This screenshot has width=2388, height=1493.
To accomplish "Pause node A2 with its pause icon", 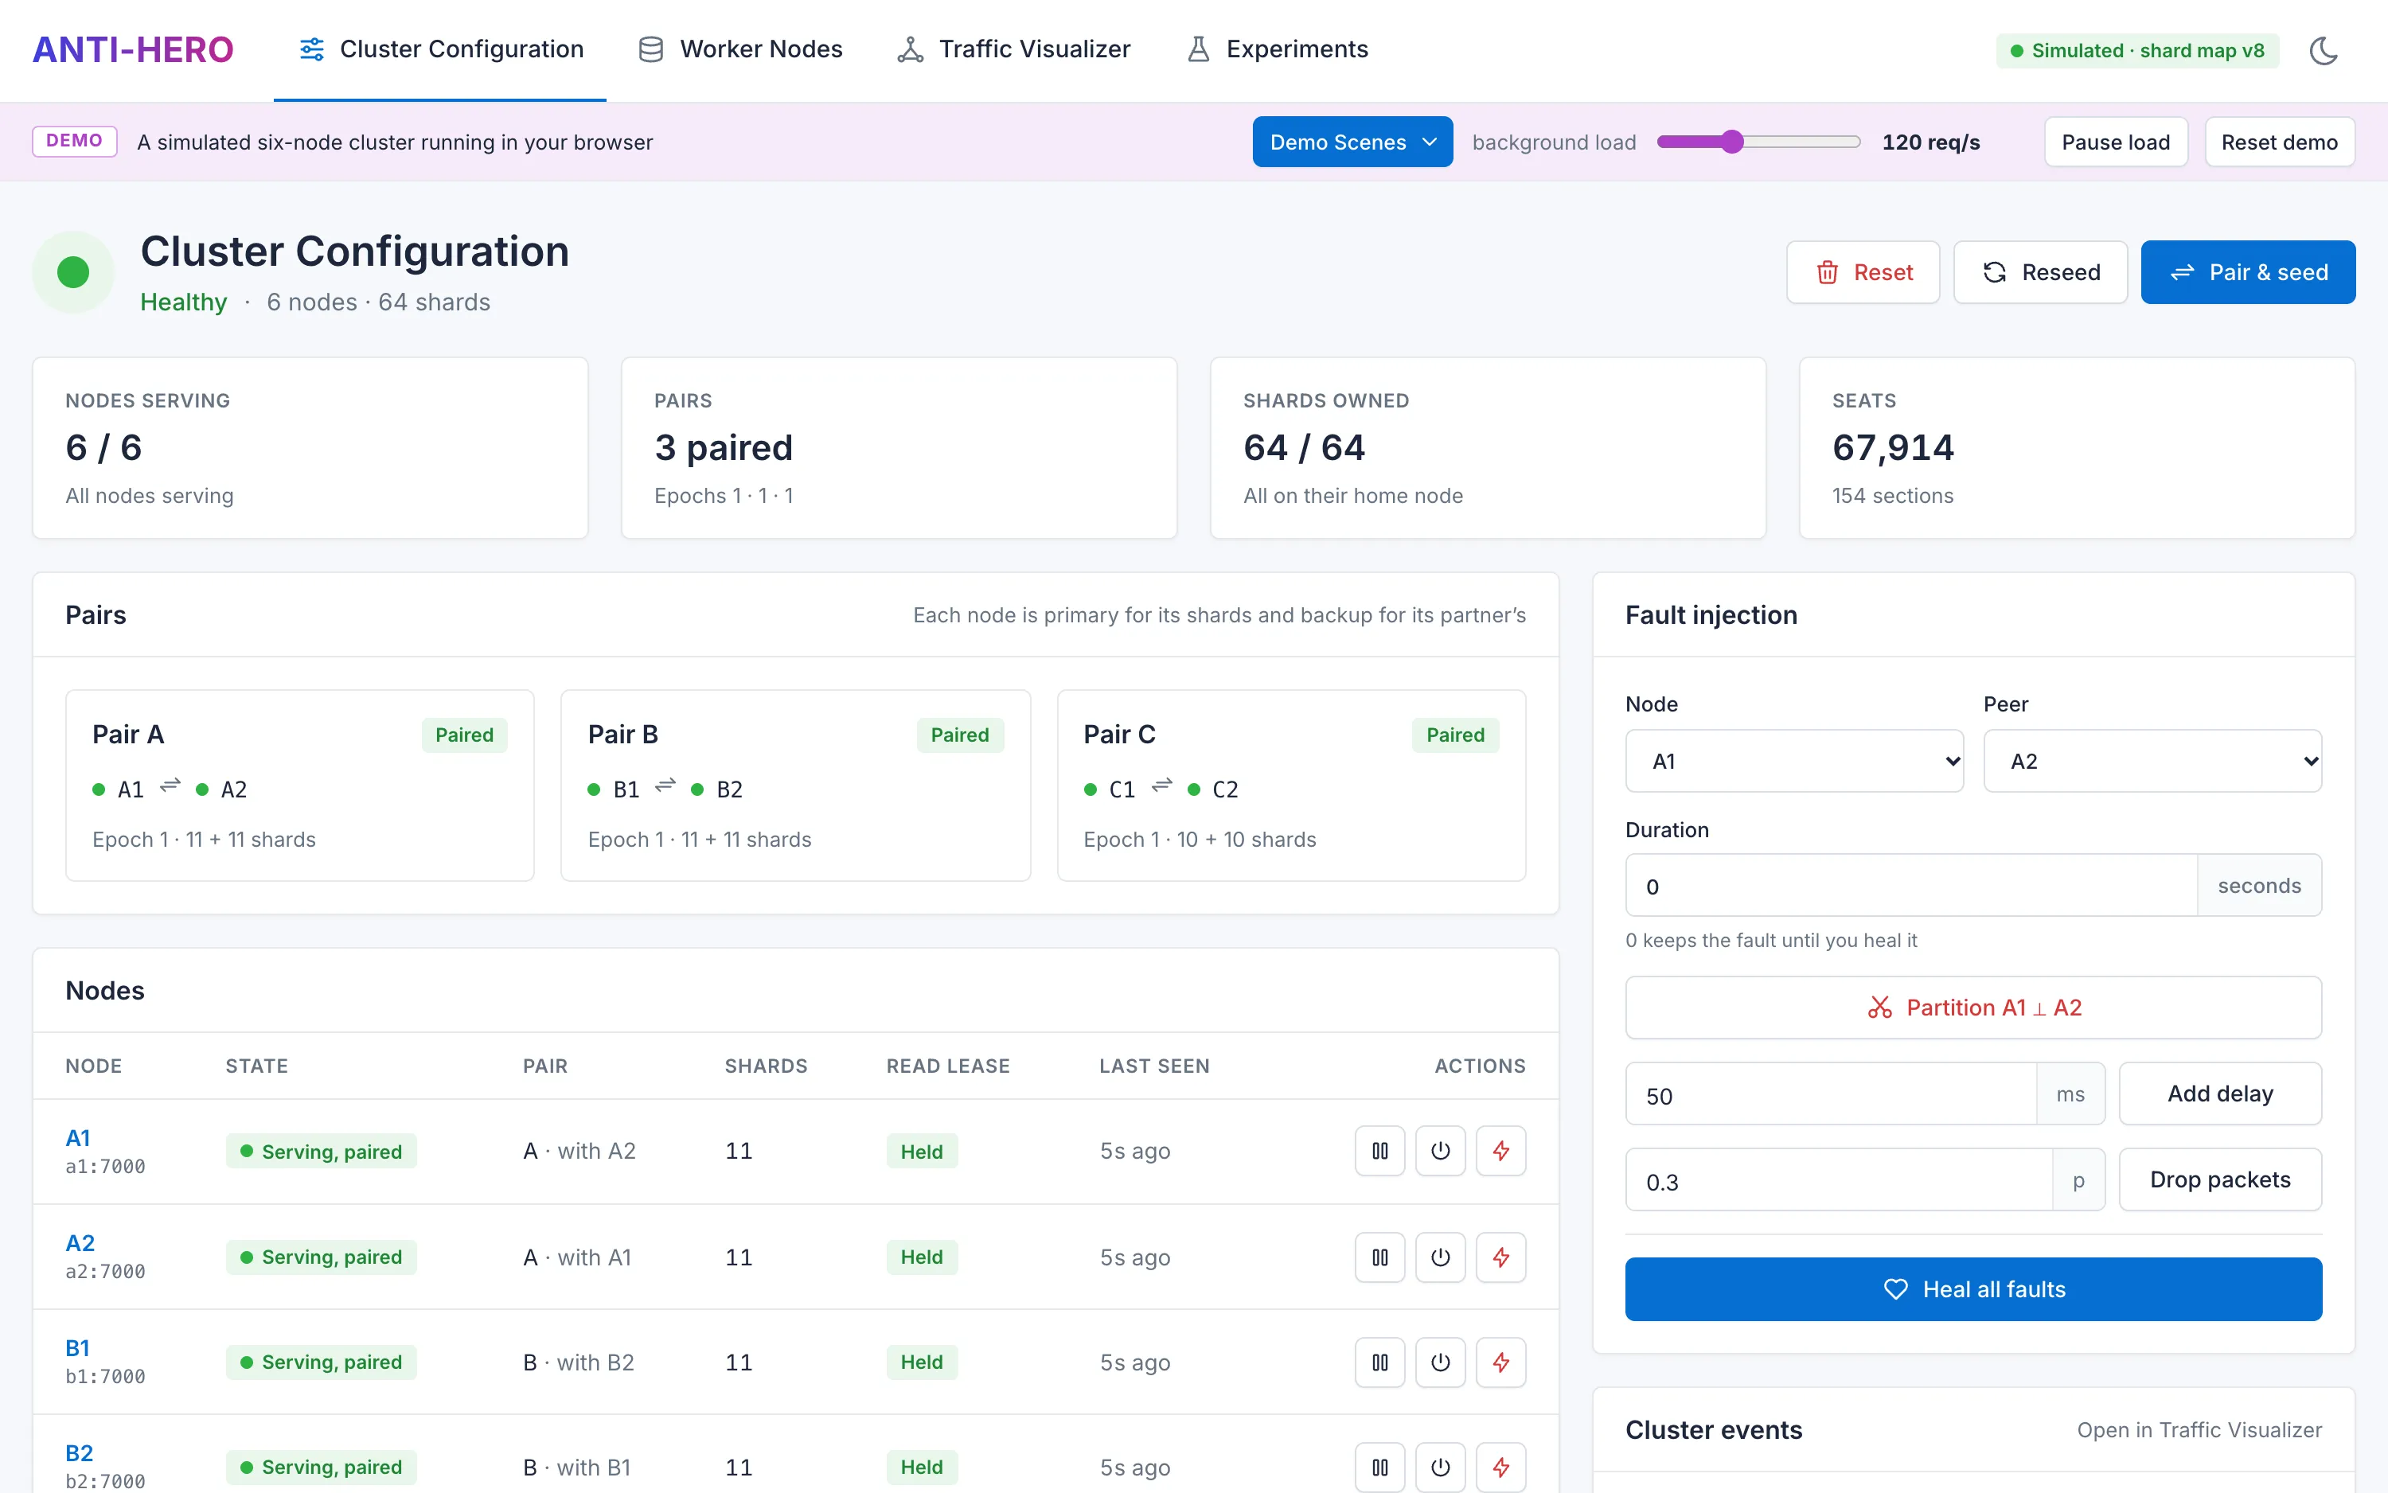I will click(1379, 1257).
